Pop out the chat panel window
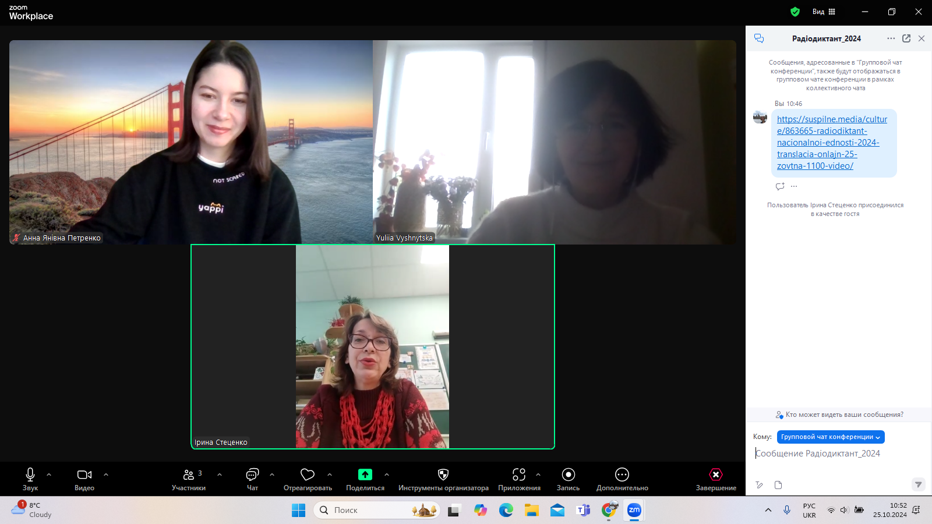This screenshot has height=524, width=932. coord(906,38)
